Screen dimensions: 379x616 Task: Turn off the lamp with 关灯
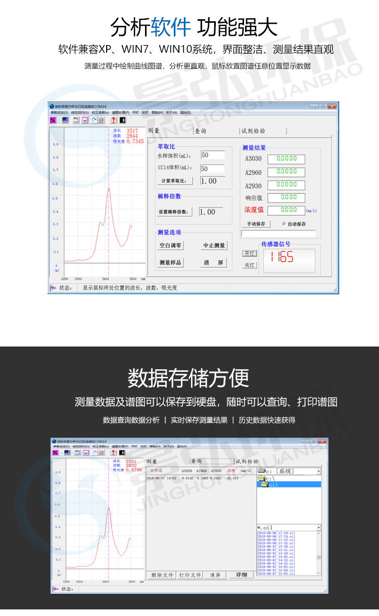(x=250, y=265)
